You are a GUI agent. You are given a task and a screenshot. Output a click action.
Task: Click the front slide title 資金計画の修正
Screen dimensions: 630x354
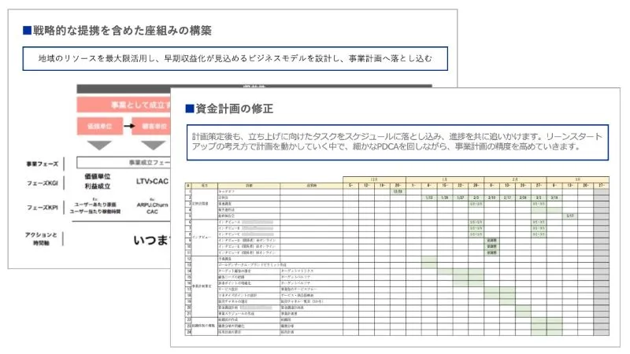[234, 109]
